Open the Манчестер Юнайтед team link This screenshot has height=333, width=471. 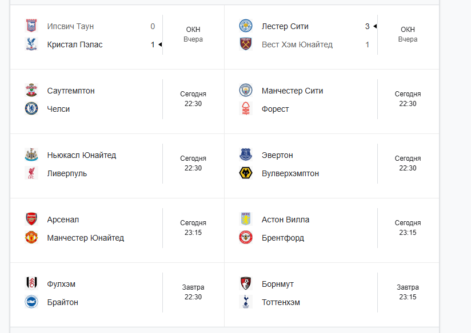point(86,238)
